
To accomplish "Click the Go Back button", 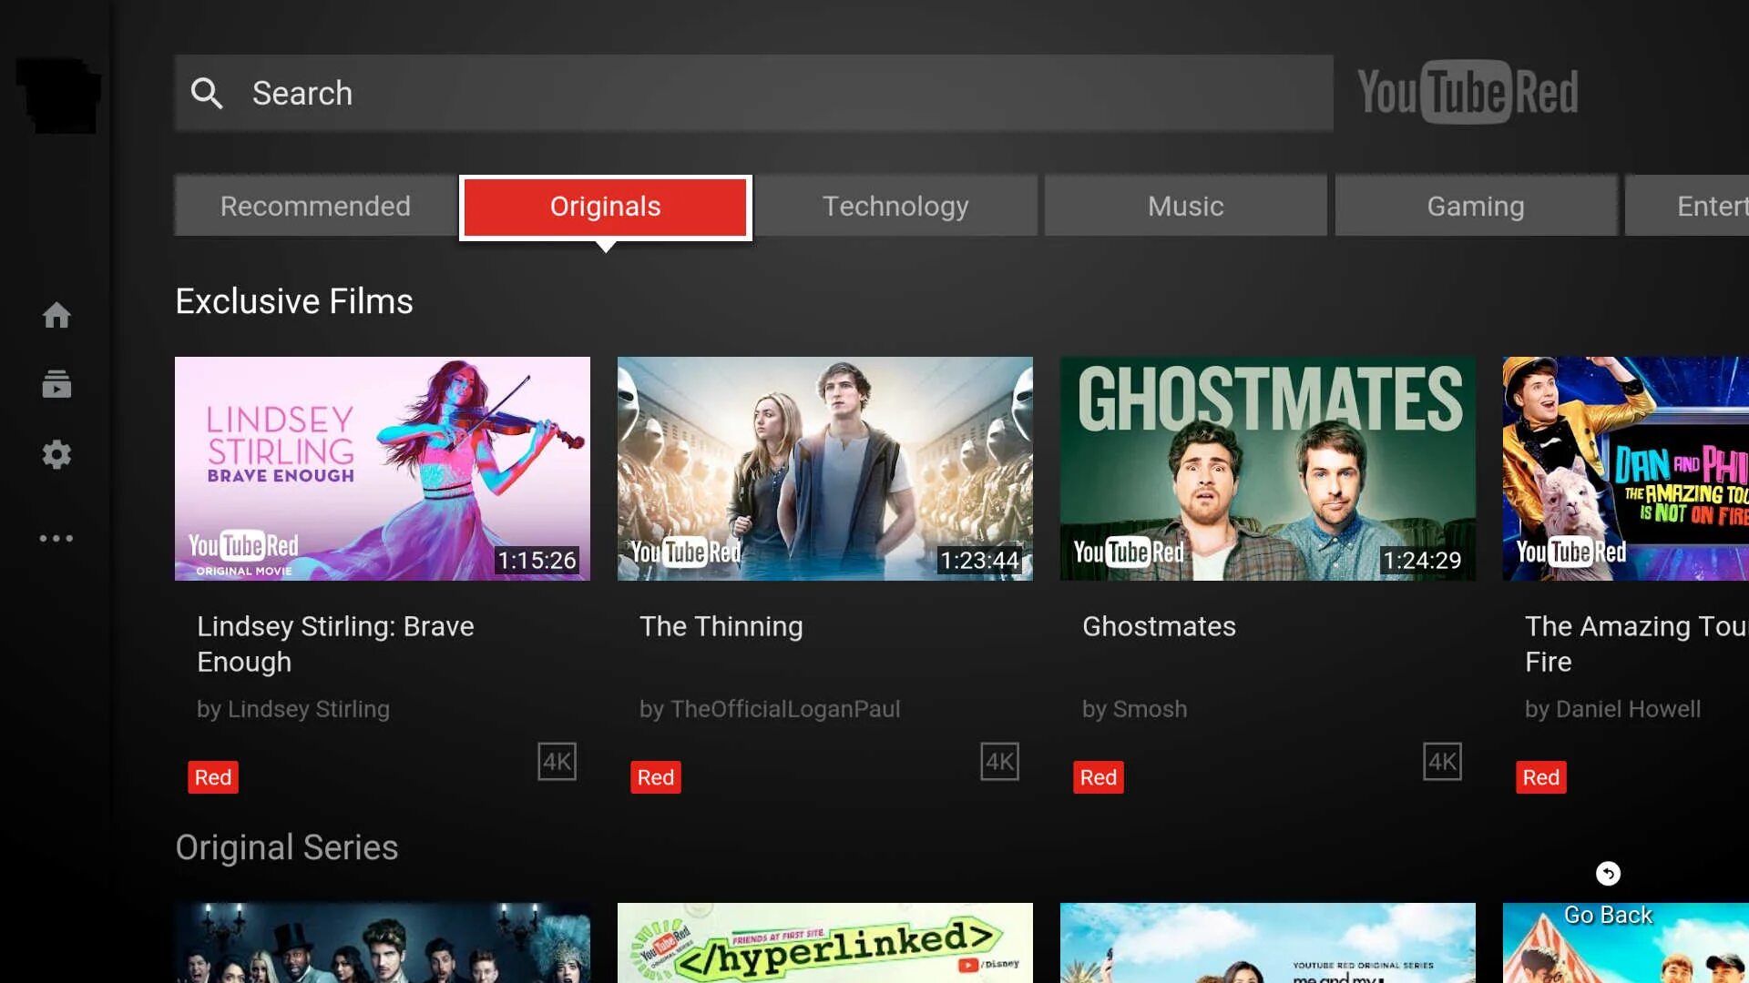I will click(x=1606, y=873).
